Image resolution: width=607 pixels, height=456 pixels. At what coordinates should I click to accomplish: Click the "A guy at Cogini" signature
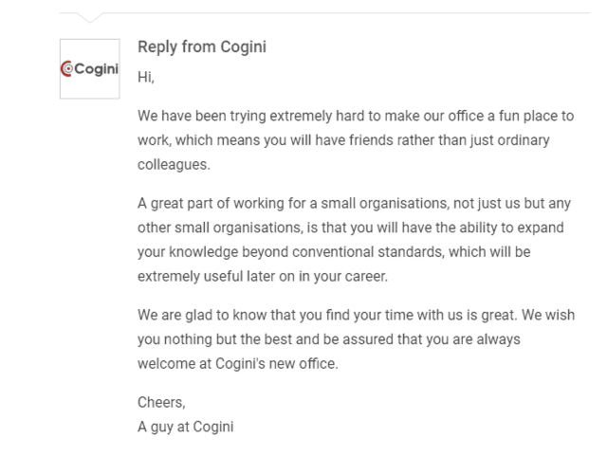pos(186,427)
